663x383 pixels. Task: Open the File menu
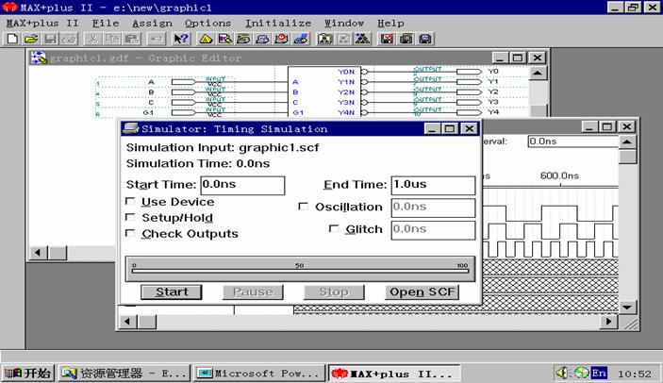pyautogui.click(x=106, y=23)
